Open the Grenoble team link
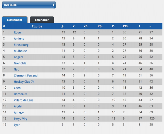The width and height of the screenshot is (164, 134). pyautogui.click(x=20, y=63)
